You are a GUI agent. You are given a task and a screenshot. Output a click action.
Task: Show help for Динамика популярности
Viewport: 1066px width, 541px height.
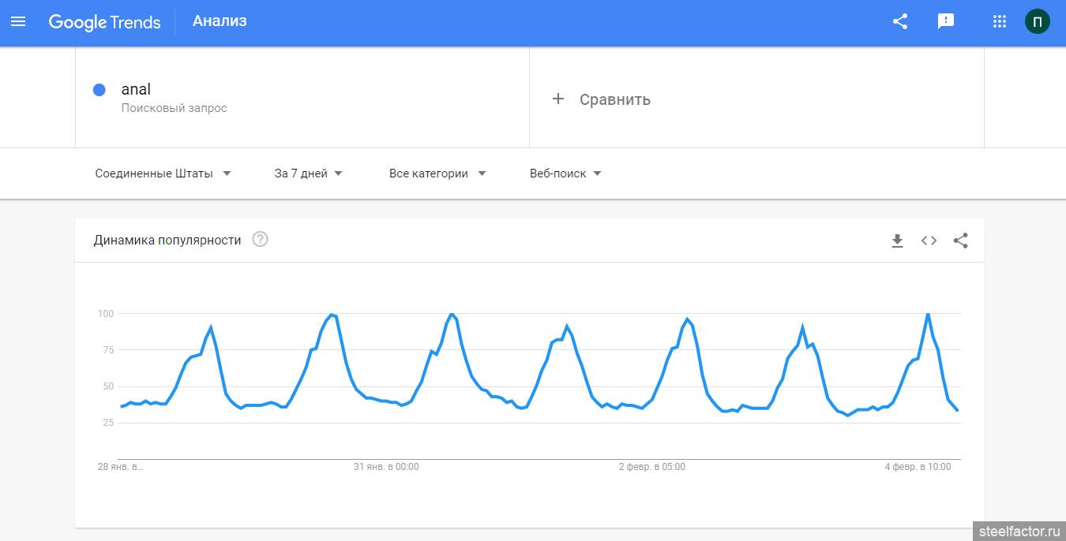click(x=261, y=239)
